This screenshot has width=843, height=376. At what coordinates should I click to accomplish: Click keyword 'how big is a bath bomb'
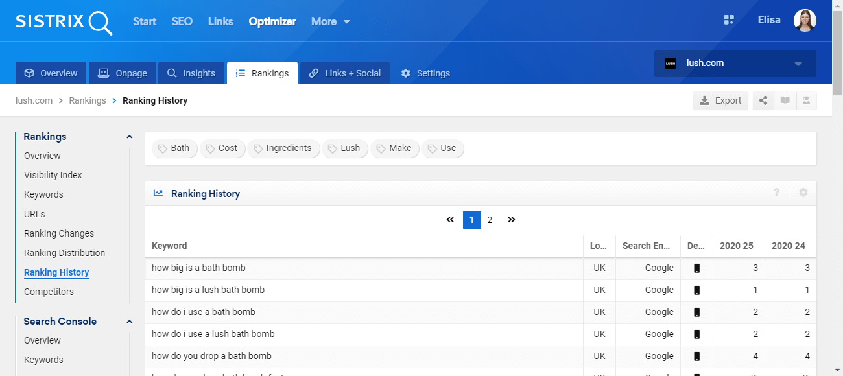[198, 268]
